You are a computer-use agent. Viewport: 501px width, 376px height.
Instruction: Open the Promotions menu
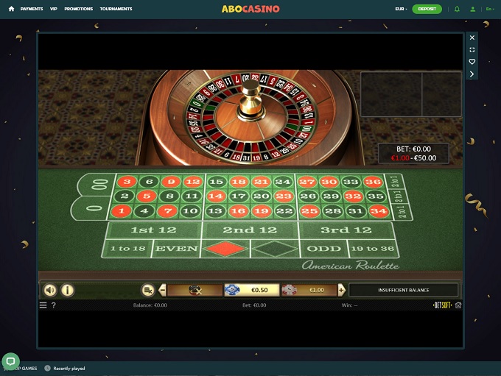click(79, 9)
